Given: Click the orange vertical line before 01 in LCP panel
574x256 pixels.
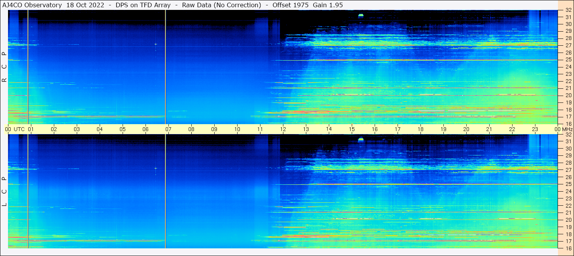Looking at the screenshot, I should [x=28, y=191].
